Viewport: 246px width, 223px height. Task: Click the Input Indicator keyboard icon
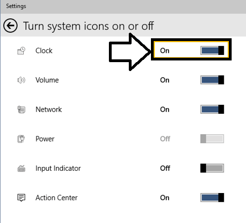pyautogui.click(x=21, y=168)
